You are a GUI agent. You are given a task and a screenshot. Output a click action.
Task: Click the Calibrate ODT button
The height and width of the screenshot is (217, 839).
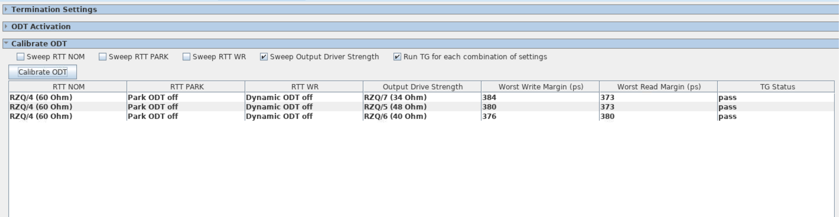[43, 72]
